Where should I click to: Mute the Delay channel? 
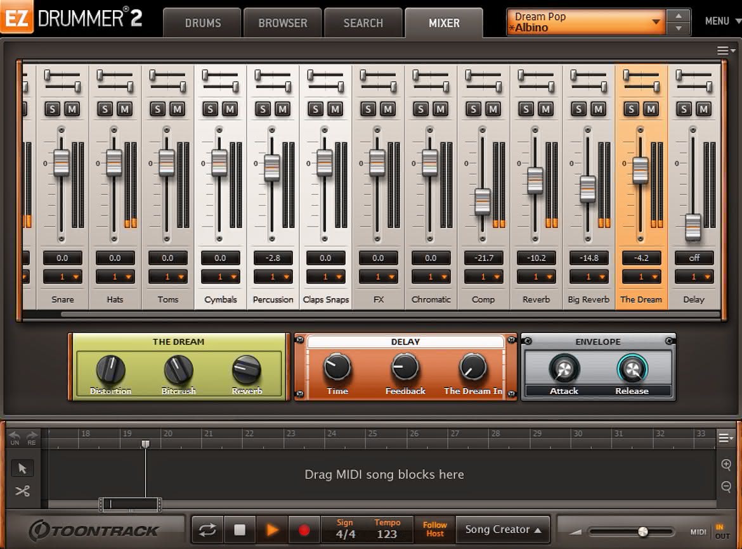coord(704,110)
